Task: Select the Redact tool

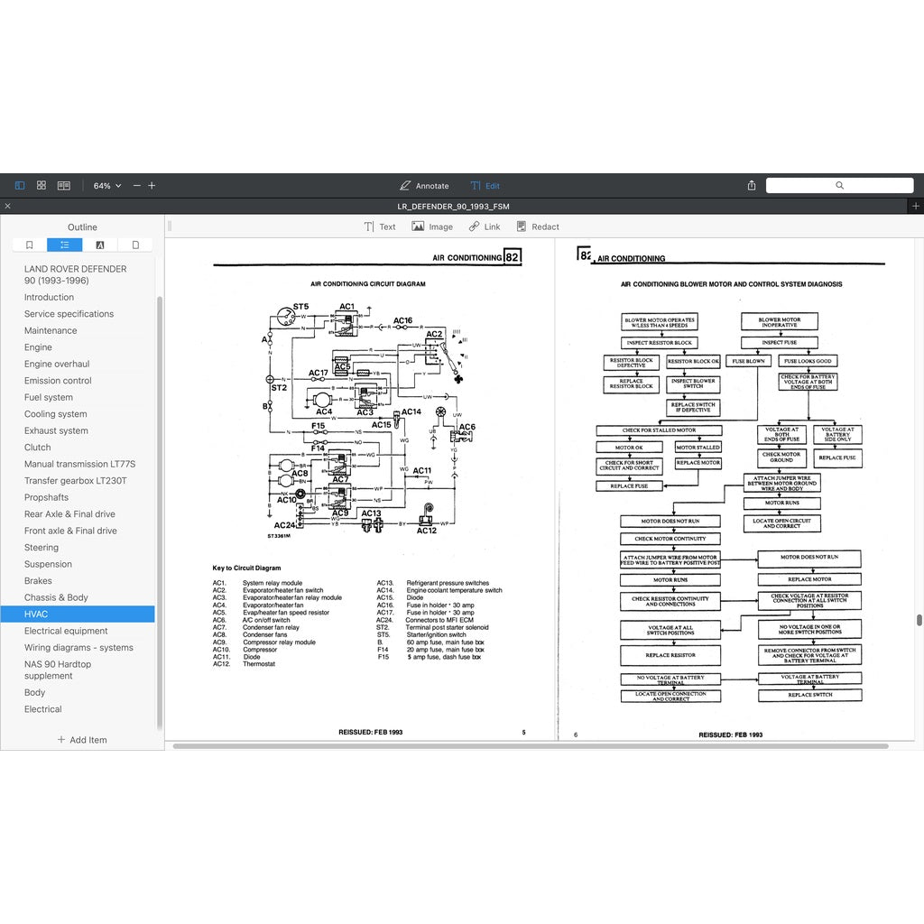Action: coord(538,227)
